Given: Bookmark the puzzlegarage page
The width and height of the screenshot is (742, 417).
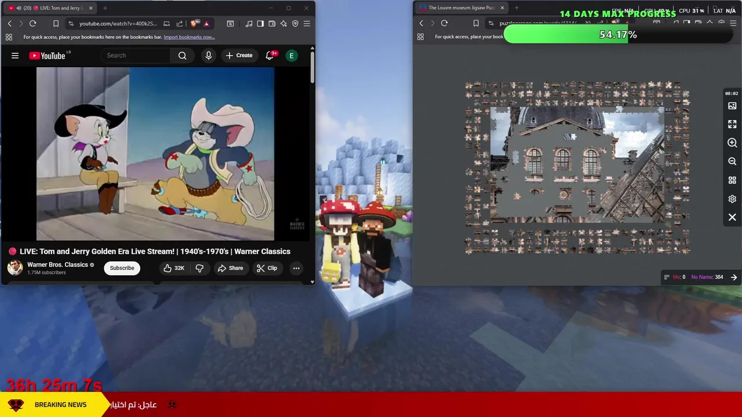Looking at the screenshot, I should point(476,23).
